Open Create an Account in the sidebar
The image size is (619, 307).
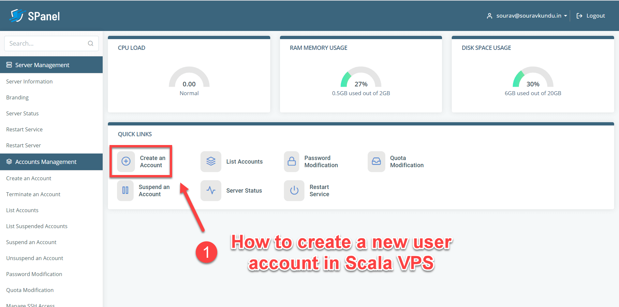(x=29, y=178)
